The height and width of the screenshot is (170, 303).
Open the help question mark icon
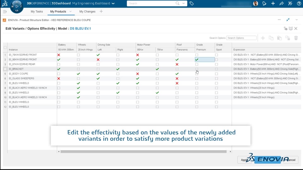[x=299, y=3]
